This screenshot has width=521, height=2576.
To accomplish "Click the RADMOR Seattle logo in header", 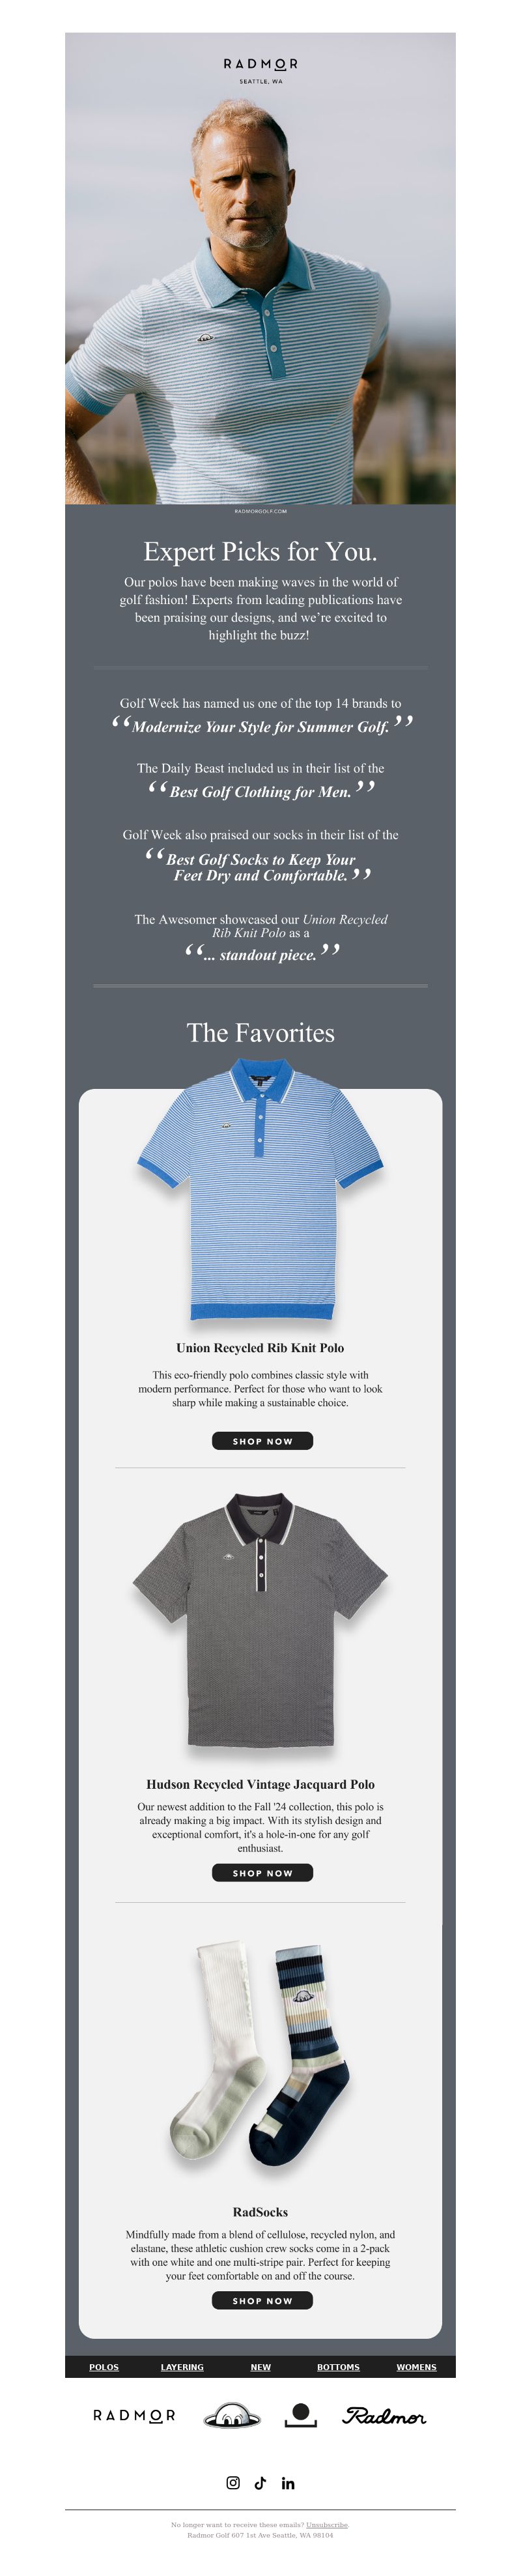I will click(260, 69).
